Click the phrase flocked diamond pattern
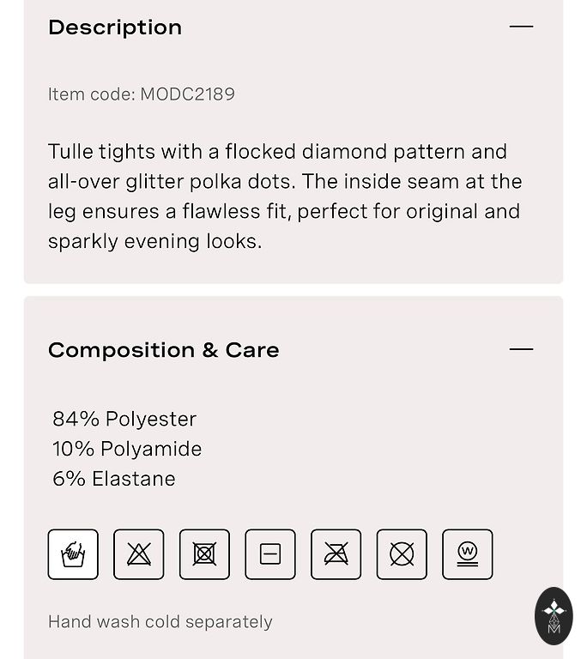Image resolution: width=587 pixels, height=659 pixels. point(344,152)
